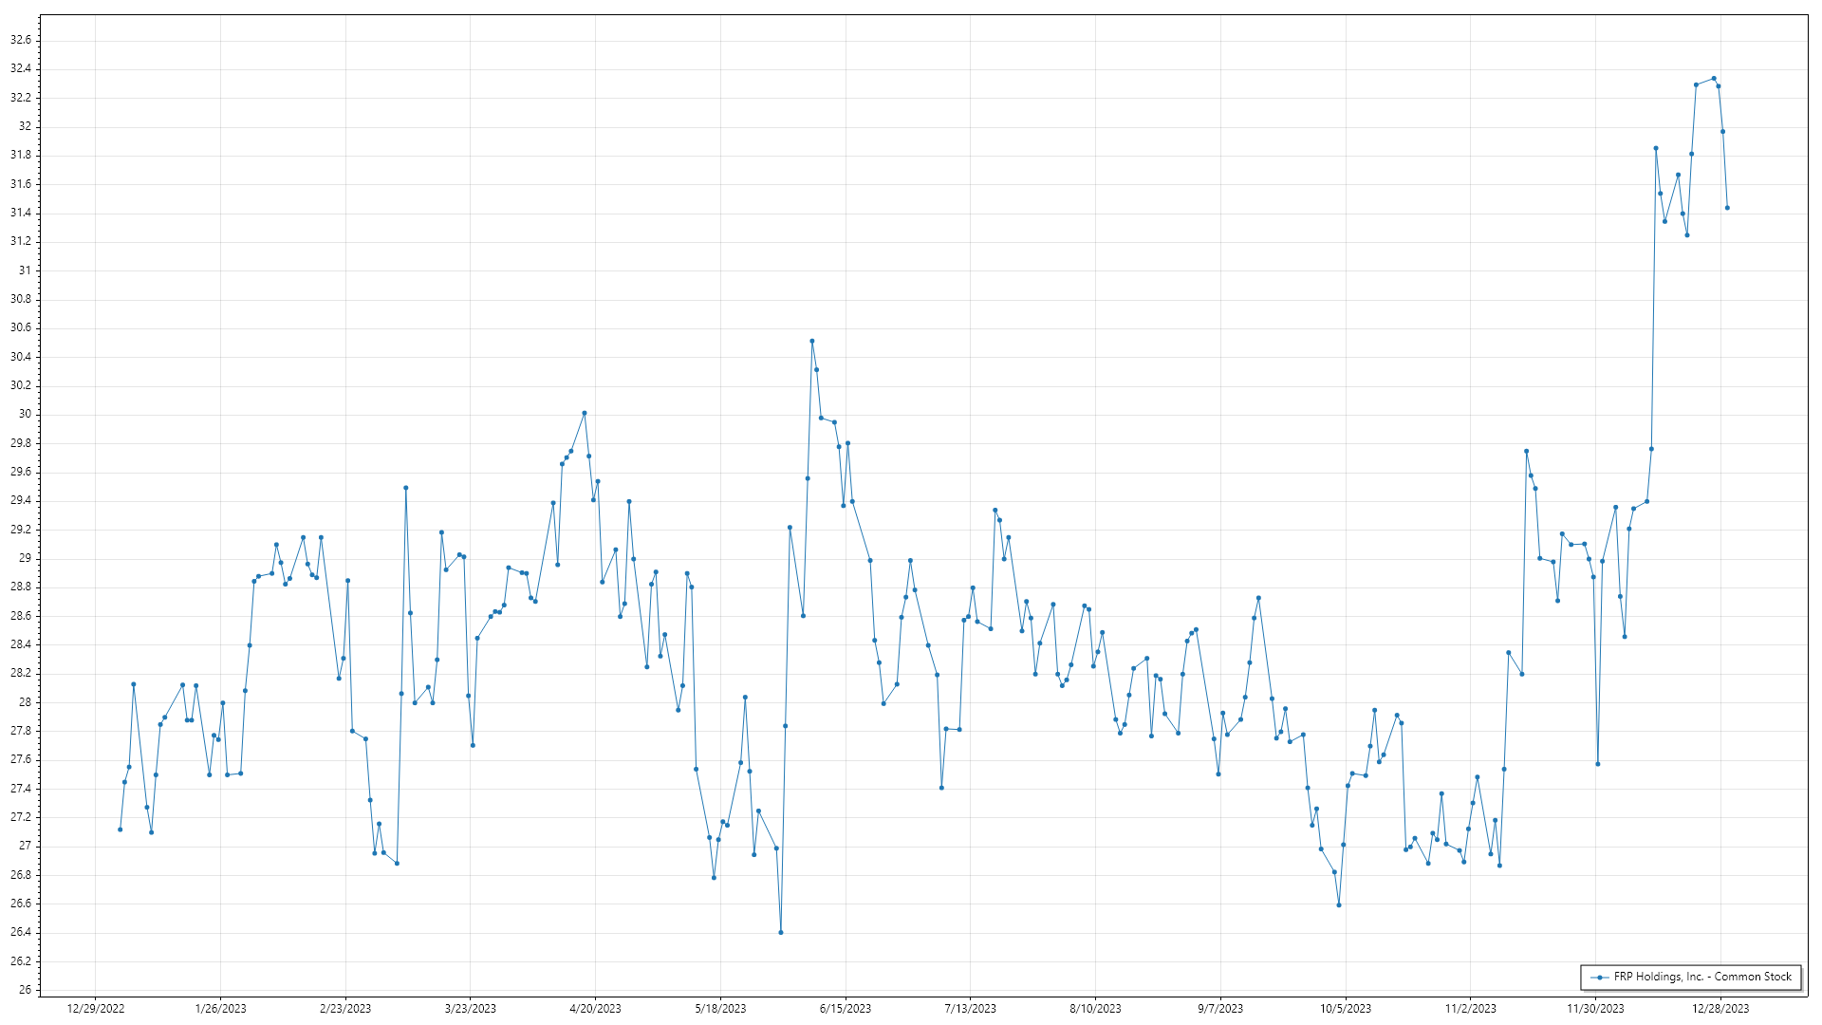This screenshot has width=1822, height=1025.
Task: Click the lowest data point at 26.4
Action: 780,932
